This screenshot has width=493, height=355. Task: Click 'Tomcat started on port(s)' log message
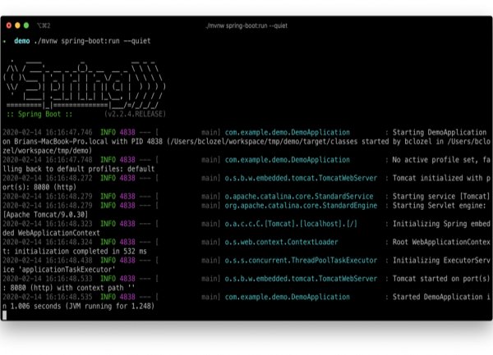(441, 279)
